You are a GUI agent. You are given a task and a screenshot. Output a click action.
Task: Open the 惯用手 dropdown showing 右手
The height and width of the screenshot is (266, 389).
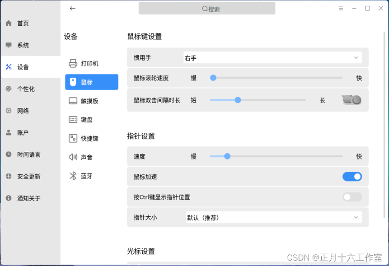272,57
